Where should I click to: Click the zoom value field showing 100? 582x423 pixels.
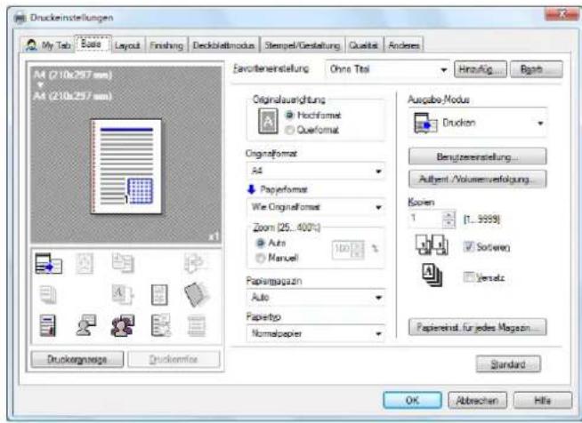pos(343,249)
